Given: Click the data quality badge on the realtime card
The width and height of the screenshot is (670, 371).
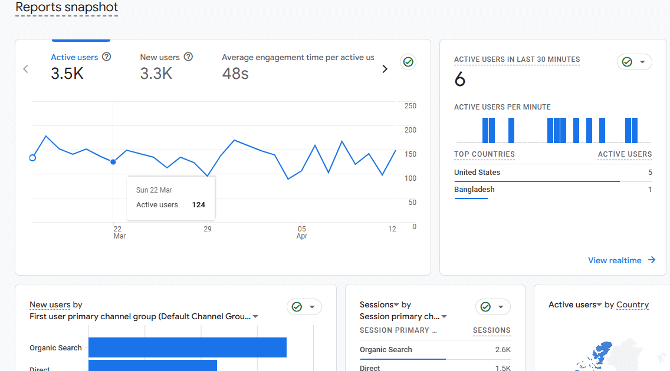Looking at the screenshot, I should pyautogui.click(x=627, y=61).
